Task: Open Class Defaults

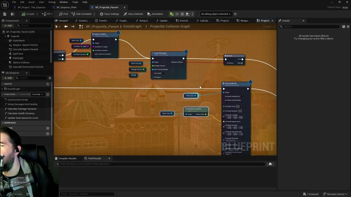Action: [x=133, y=14]
